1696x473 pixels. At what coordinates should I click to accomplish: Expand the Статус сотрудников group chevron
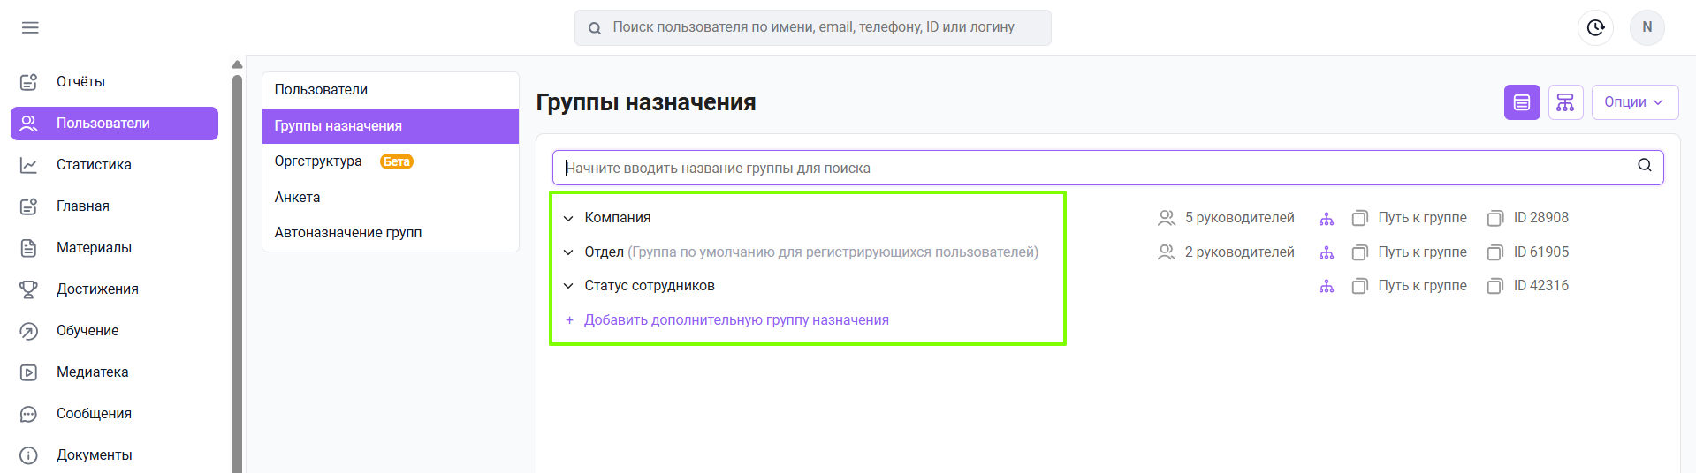[568, 286]
